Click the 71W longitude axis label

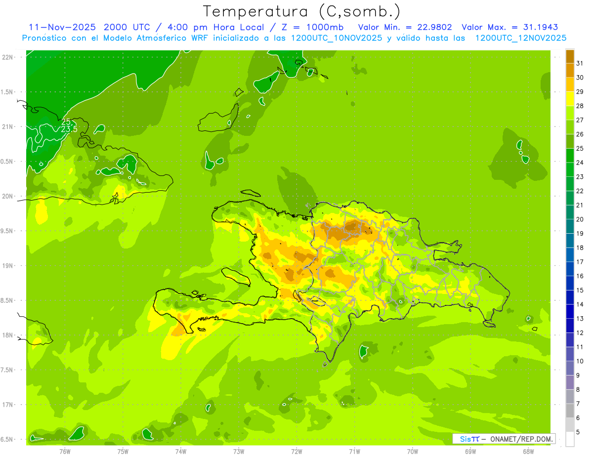354,452
